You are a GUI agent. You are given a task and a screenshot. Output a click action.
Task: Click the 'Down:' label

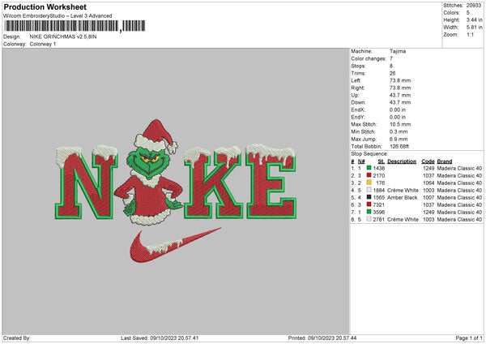pos(358,102)
